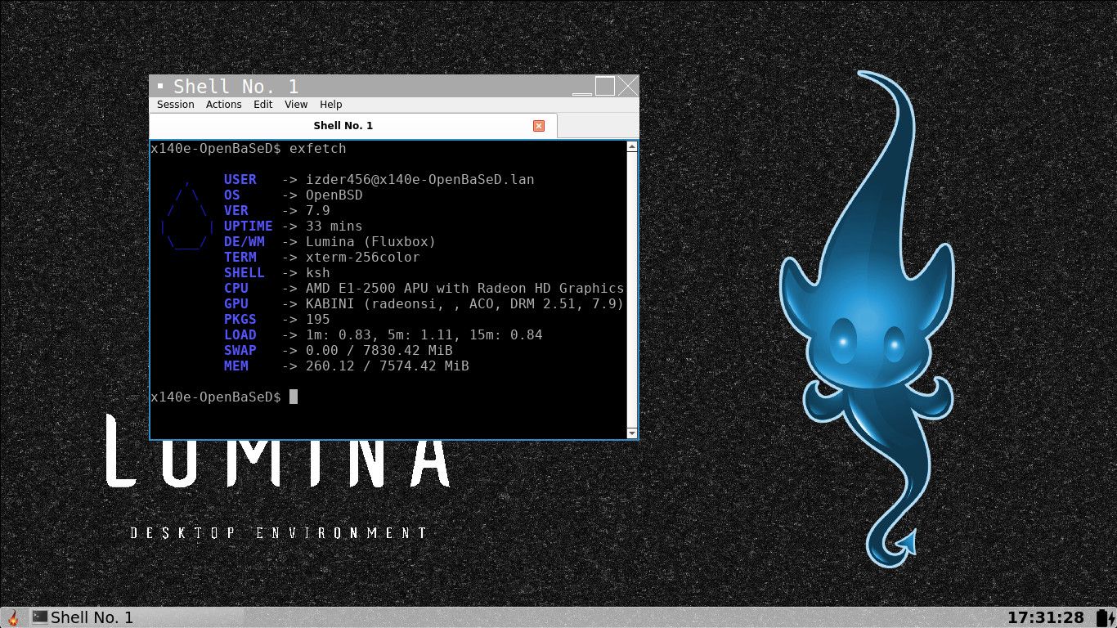
Task: Click "AMD E1-2500 APU with Radeon HD Graphics"
Action: click(465, 289)
